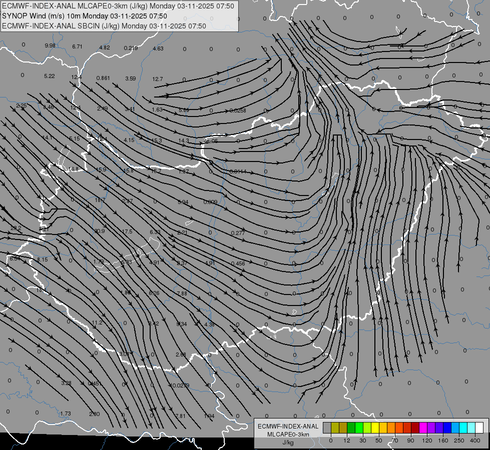Click the map value 0.277
The width and height of the screenshot is (490, 450).
tap(238, 233)
